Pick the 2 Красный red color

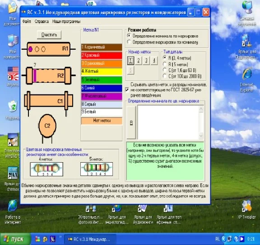(102, 55)
